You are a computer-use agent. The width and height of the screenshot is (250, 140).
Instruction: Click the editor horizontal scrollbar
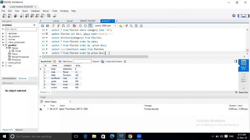95,57
